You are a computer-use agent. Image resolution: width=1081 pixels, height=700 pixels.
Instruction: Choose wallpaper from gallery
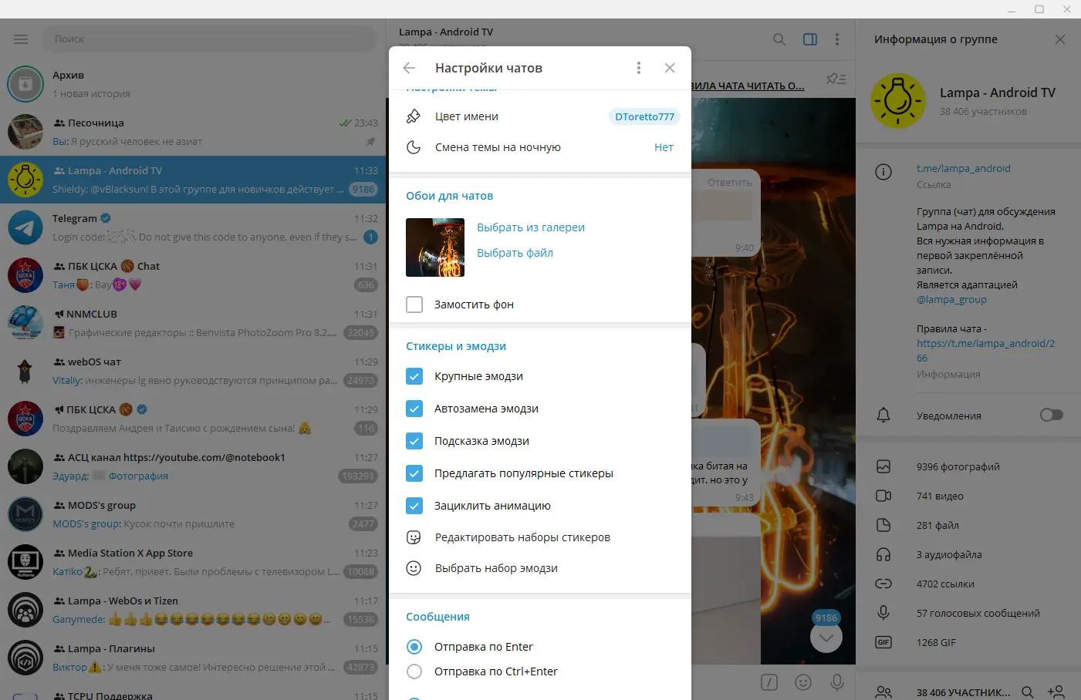tap(531, 227)
